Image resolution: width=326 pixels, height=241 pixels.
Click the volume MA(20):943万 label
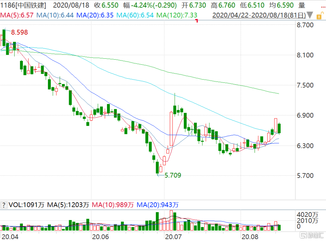point(157,205)
